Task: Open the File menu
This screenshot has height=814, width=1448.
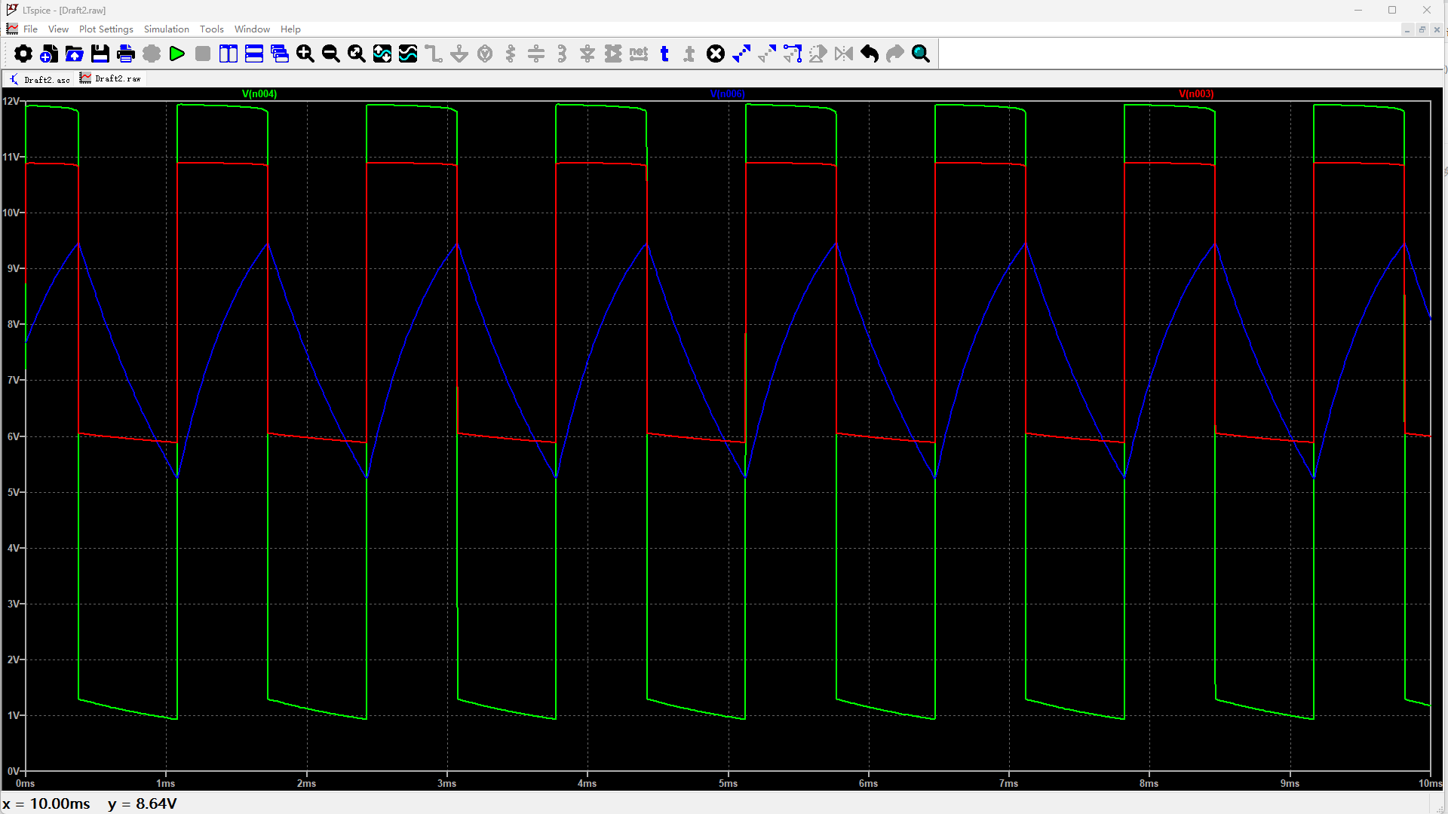Action: pyautogui.click(x=30, y=29)
